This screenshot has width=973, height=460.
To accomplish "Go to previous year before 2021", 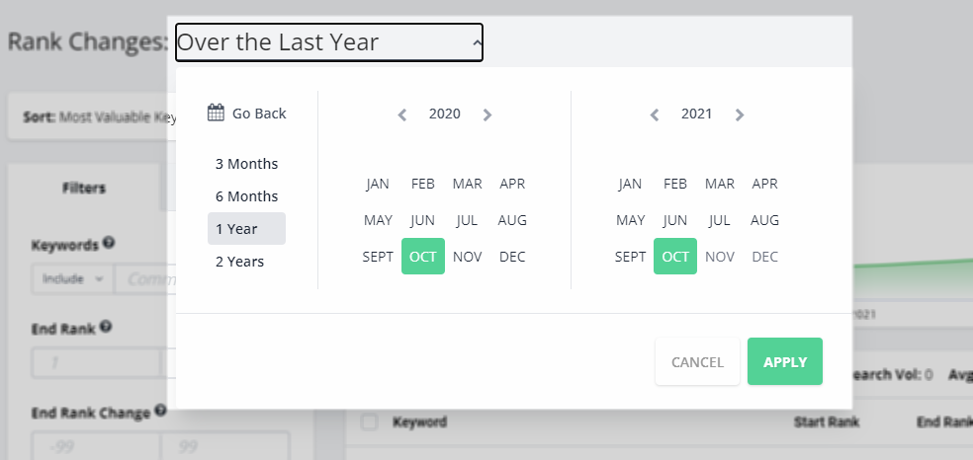I will click(654, 115).
